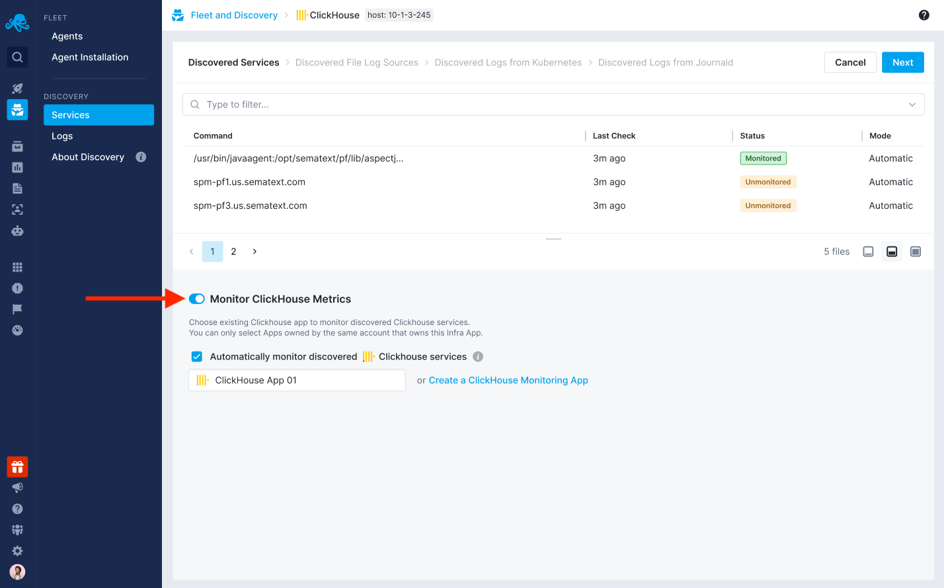Toggle the Monitor ClickHouse Metrics switch
The height and width of the screenshot is (588, 944).
[196, 299]
